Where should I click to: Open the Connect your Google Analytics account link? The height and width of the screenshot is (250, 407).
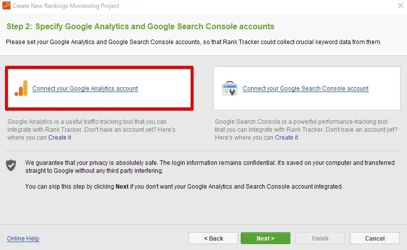pos(85,89)
